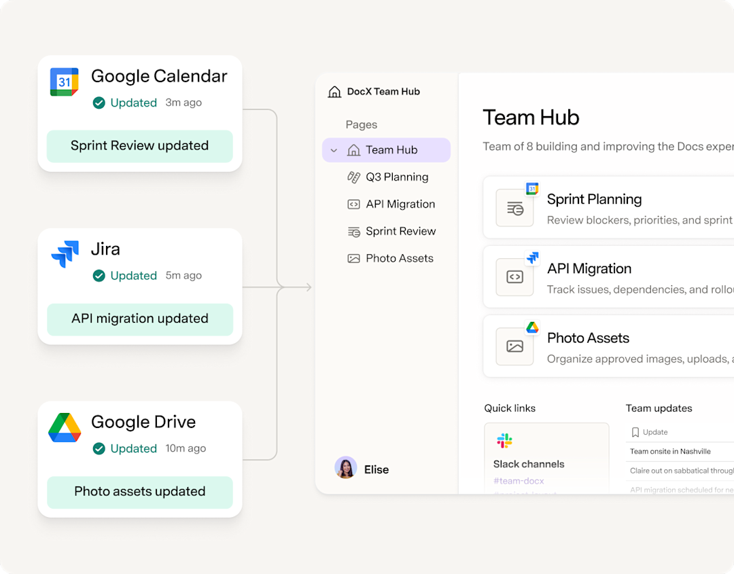Click the Jira logo icon

click(x=65, y=254)
